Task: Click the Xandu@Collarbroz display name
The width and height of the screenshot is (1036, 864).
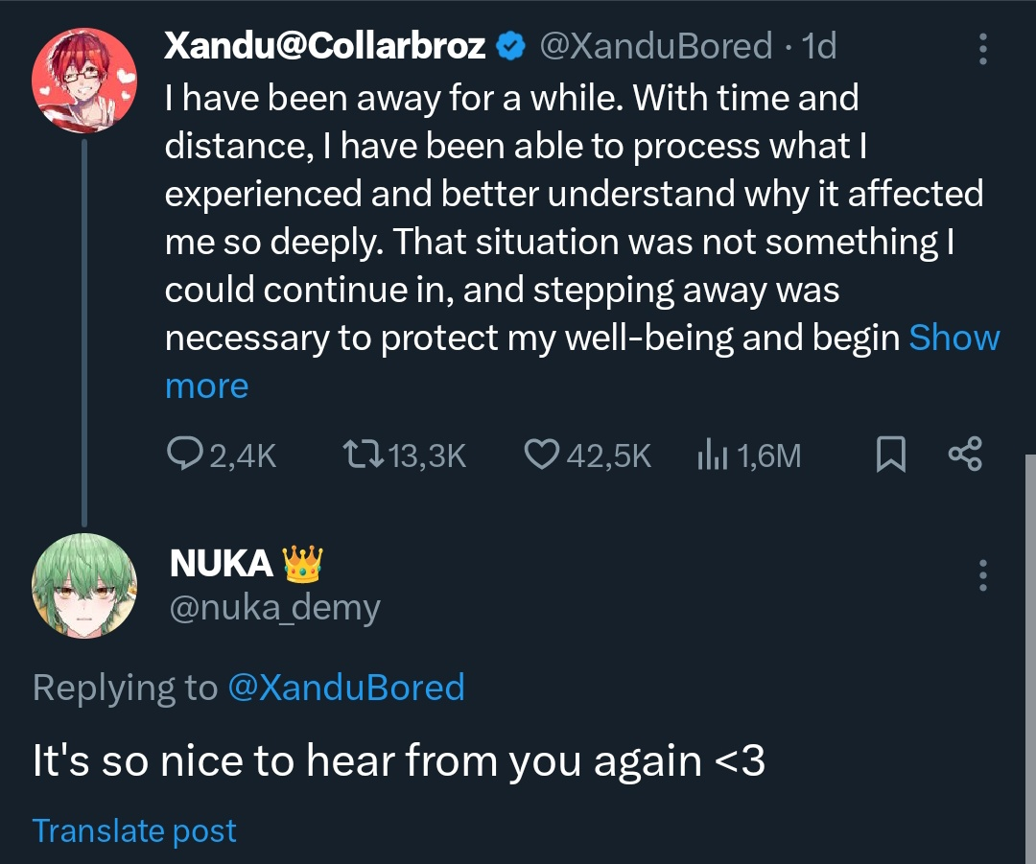Action: (324, 46)
